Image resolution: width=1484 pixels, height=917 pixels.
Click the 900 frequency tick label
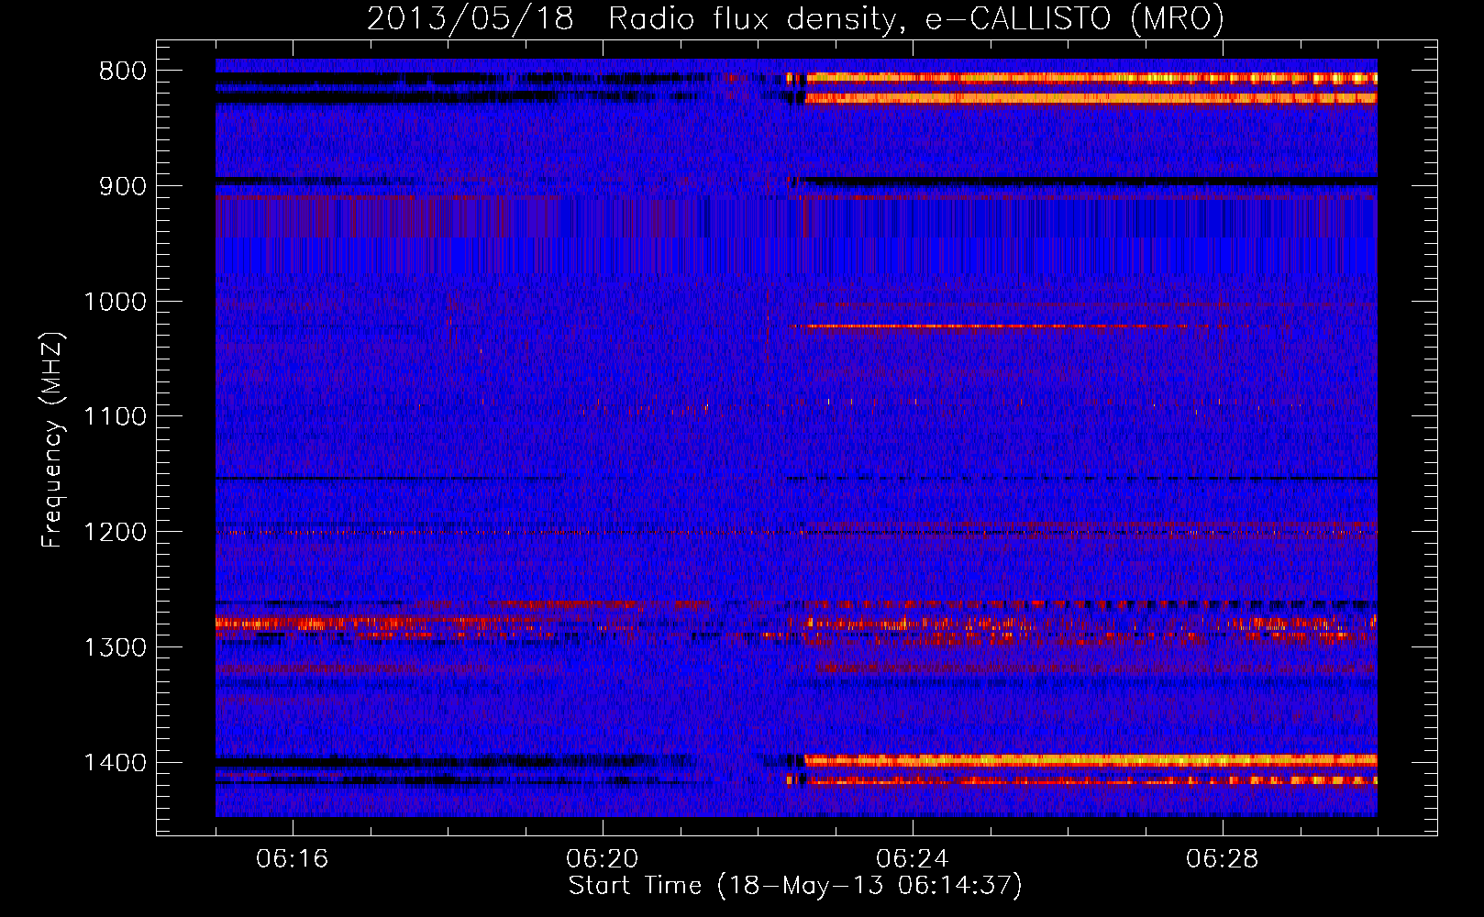[123, 186]
